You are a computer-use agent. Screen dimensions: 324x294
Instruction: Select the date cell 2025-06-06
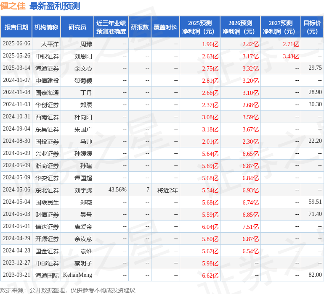16,44
